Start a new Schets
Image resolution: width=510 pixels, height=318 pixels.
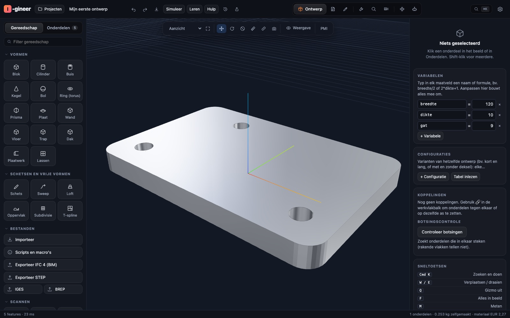(16, 189)
